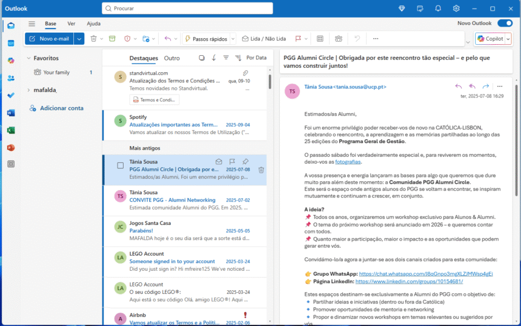Delete the selected Tânia Sousa email via trash icon

tap(261, 170)
